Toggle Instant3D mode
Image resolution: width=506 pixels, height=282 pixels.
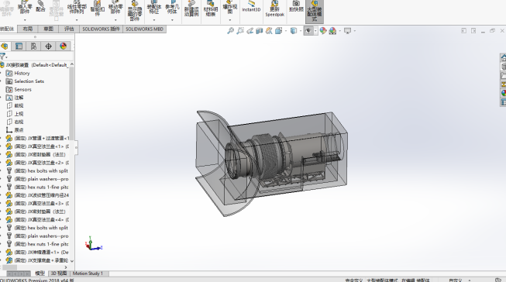pyautogui.click(x=251, y=6)
